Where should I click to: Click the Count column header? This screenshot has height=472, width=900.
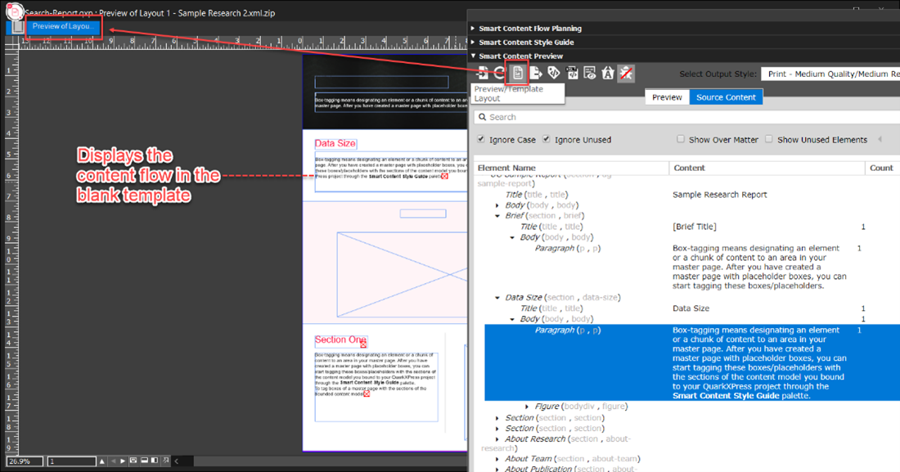click(881, 168)
